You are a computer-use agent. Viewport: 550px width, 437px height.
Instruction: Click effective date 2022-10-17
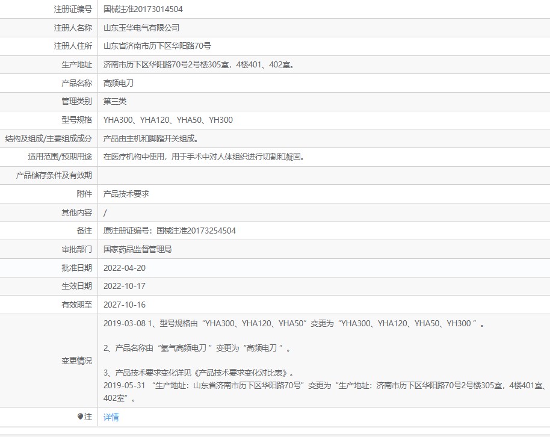(x=124, y=286)
